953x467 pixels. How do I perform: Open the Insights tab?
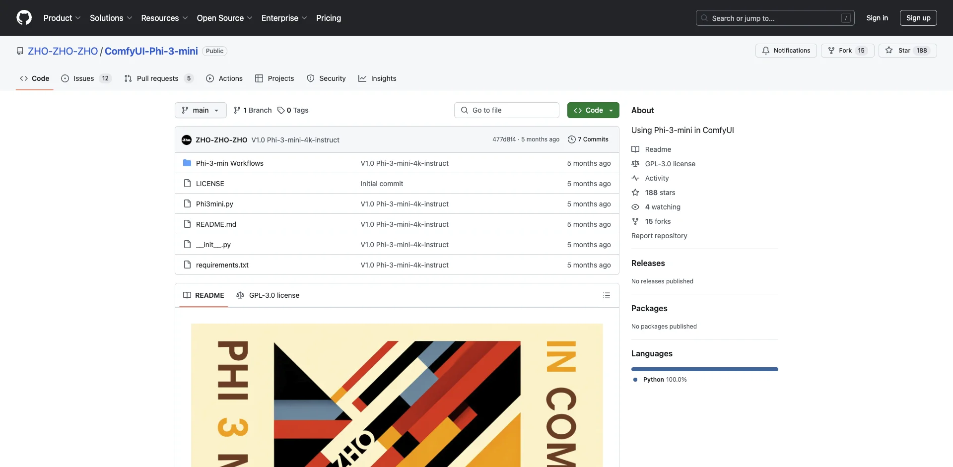pyautogui.click(x=377, y=78)
